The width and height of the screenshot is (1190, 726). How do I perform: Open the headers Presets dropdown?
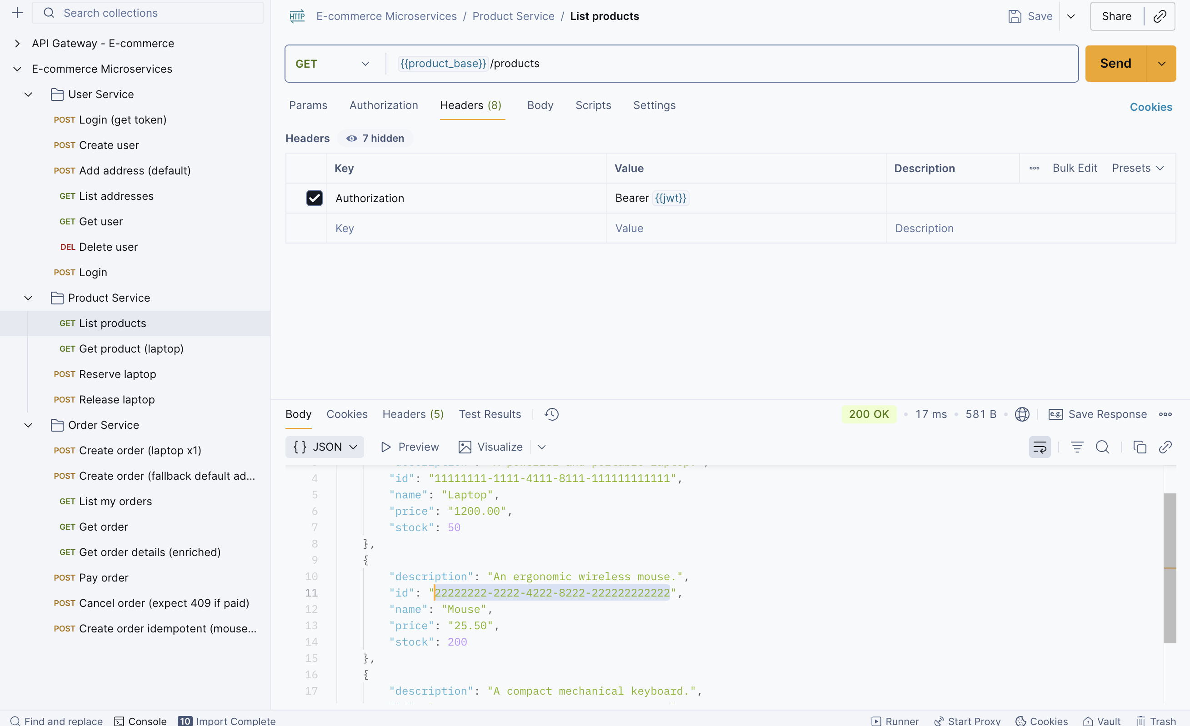click(x=1138, y=168)
